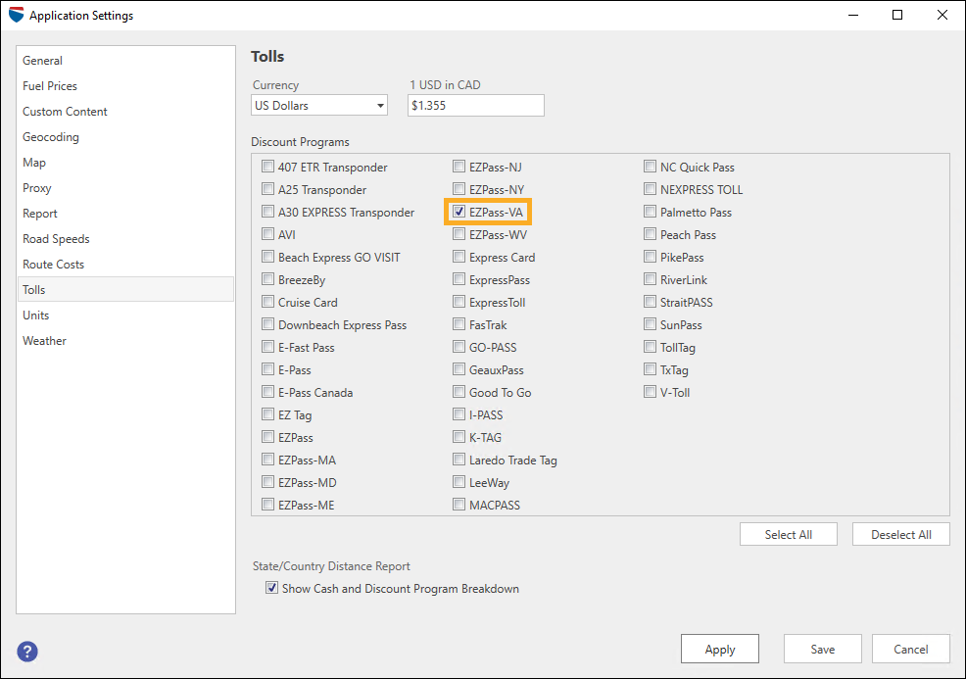Check the NC Quick Pass program
Screen dimensions: 966x679
coord(650,167)
